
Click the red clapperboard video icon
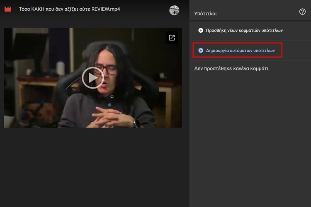tap(8, 9)
